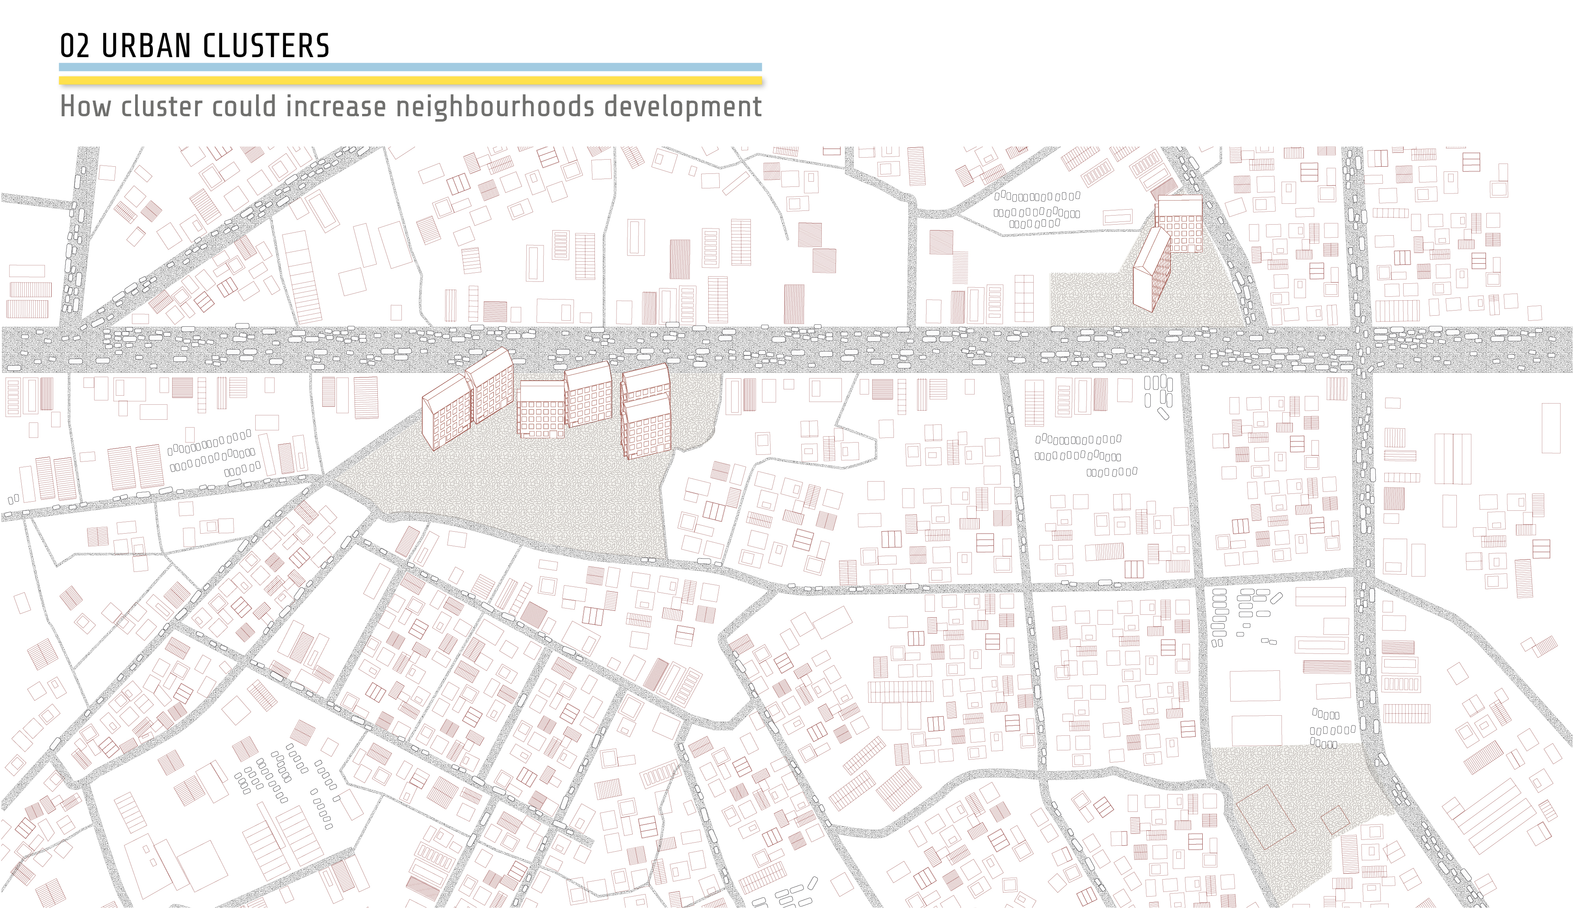Select the tilted 3D building above the wide road
Screen dimensions: 1573x908
pos(1151,269)
